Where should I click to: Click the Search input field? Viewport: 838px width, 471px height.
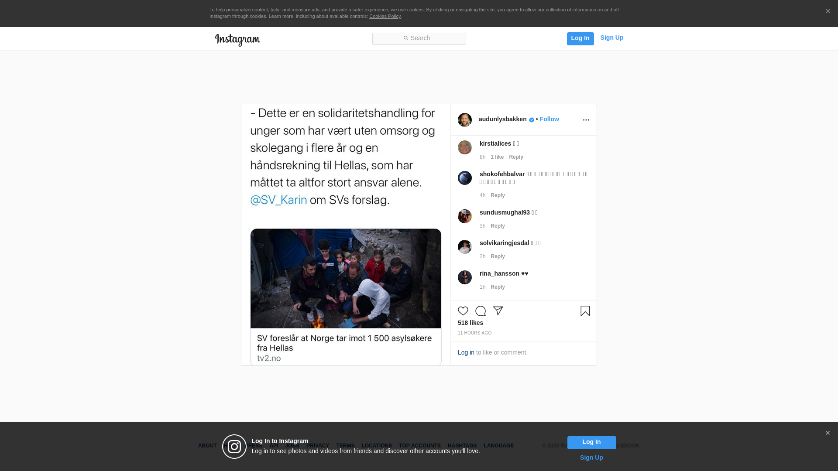[419, 39]
